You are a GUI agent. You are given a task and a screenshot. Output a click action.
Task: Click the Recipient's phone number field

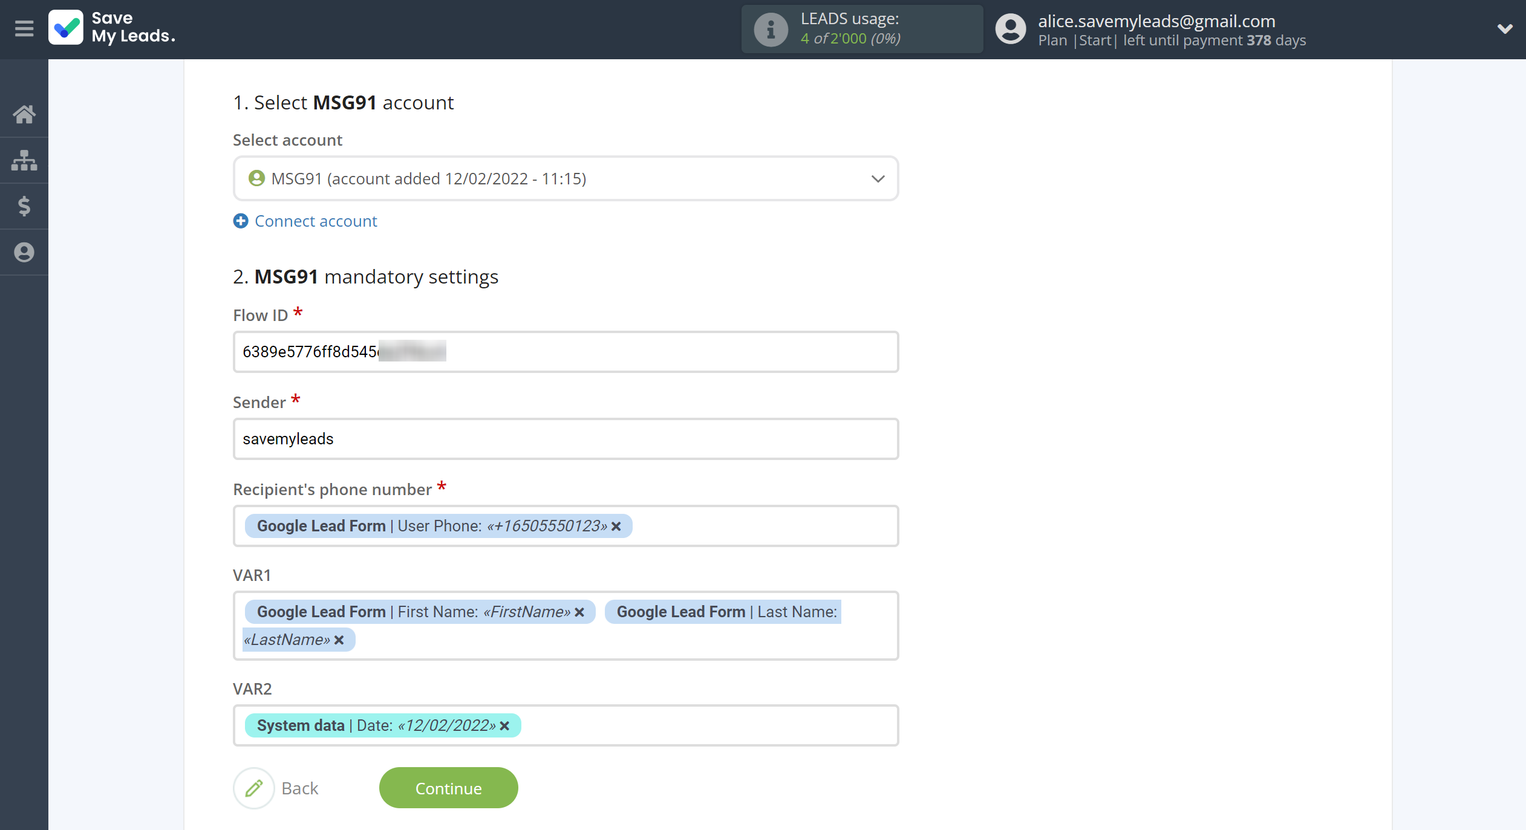566,526
